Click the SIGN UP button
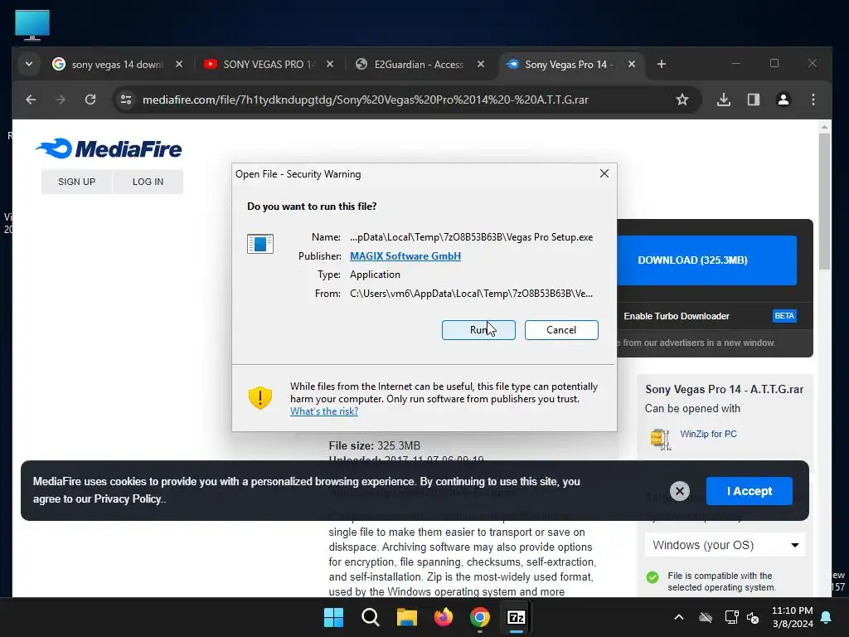This screenshot has width=849, height=637. [x=76, y=182]
